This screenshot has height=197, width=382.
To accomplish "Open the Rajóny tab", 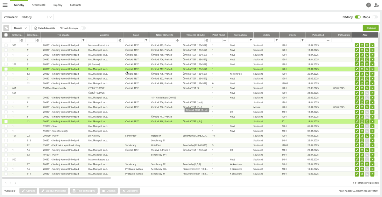I will [58, 5].
